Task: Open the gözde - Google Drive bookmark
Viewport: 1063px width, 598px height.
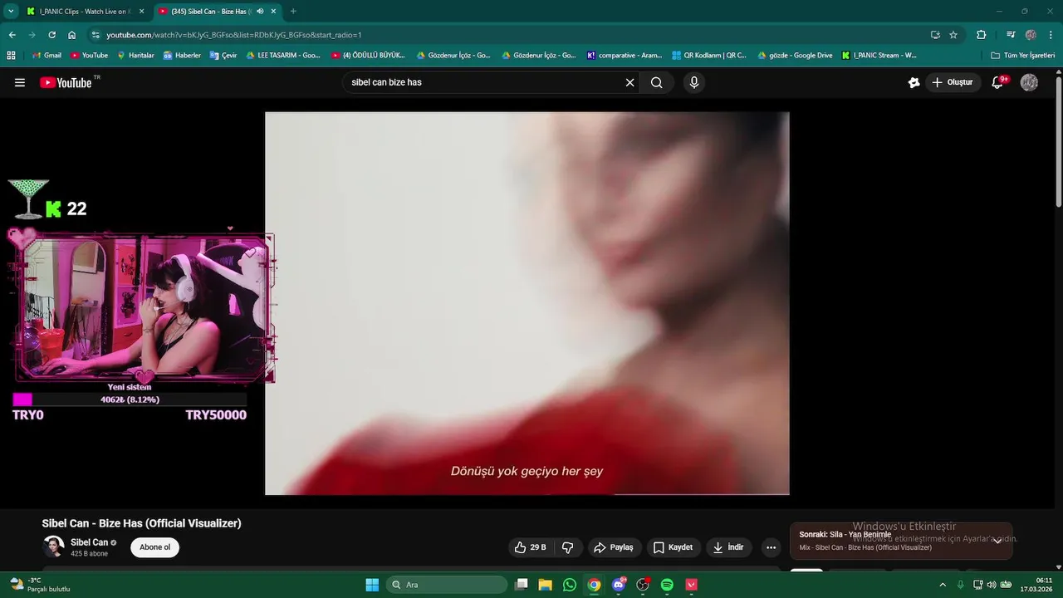Action: [x=795, y=55]
